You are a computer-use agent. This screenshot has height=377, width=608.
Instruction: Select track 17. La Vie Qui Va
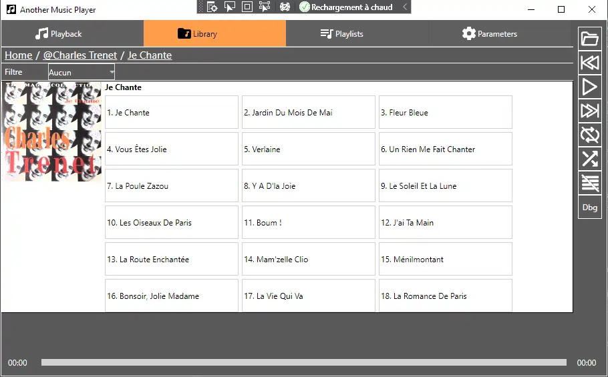(308, 296)
